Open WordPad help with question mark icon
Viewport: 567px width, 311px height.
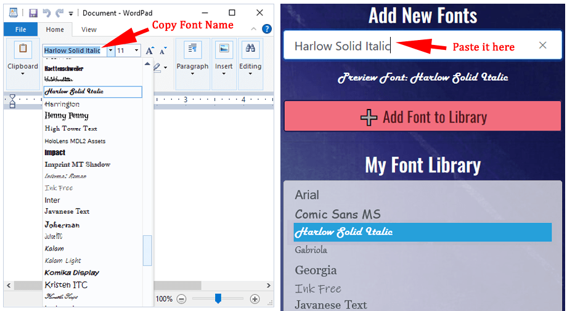[267, 29]
